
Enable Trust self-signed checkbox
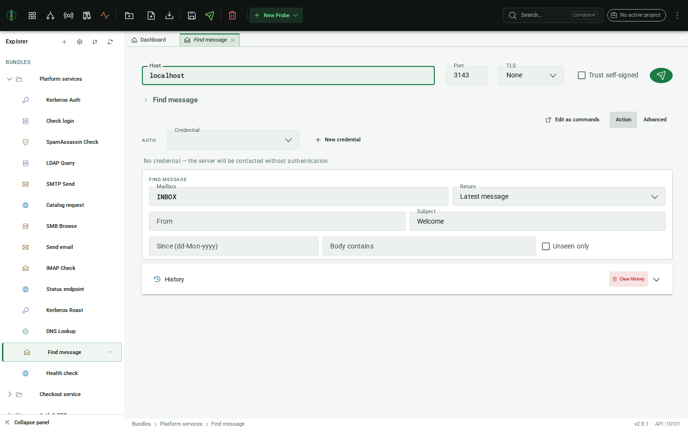pyautogui.click(x=581, y=75)
